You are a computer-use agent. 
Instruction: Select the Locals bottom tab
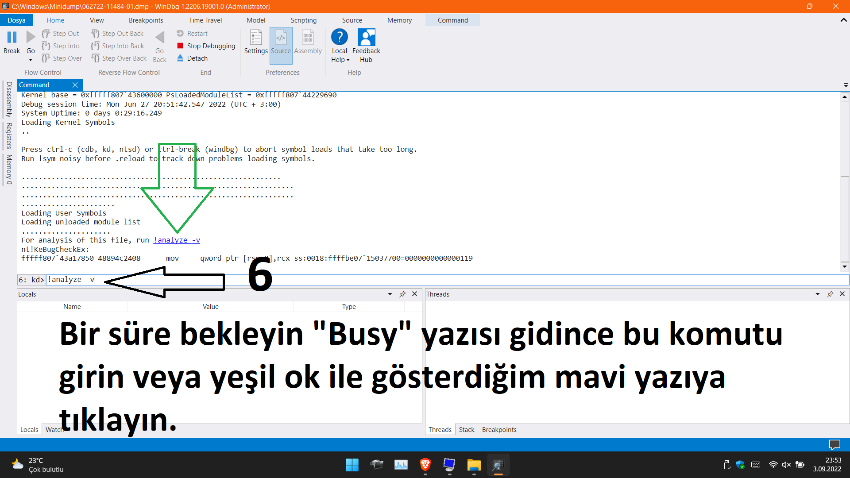click(29, 430)
